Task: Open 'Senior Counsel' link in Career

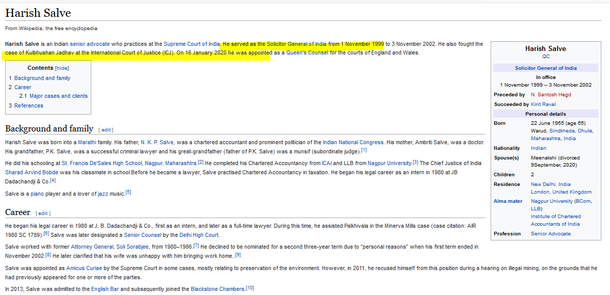Action: (x=142, y=235)
